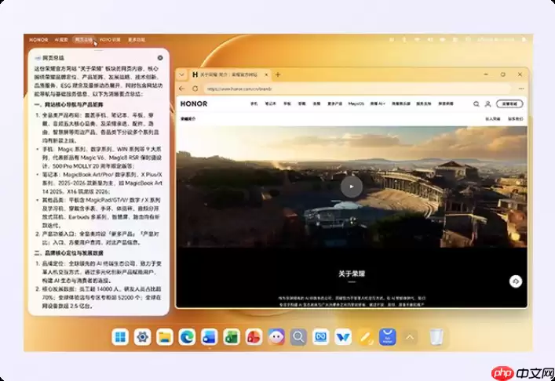Close the 关于荣耀 browser tab
The width and height of the screenshot is (555, 381).
(x=266, y=74)
